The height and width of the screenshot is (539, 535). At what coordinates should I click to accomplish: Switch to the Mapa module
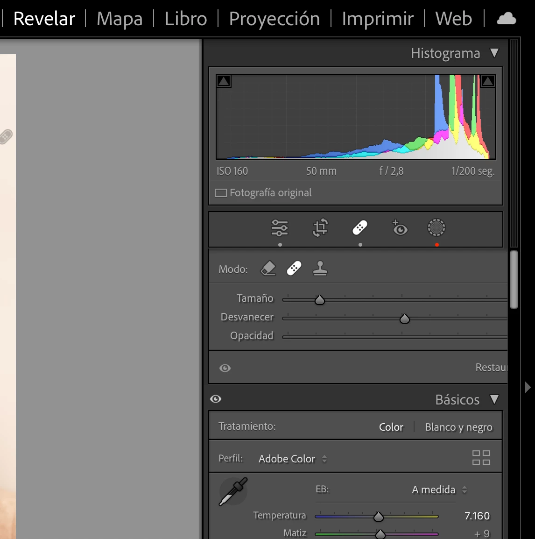(x=120, y=19)
